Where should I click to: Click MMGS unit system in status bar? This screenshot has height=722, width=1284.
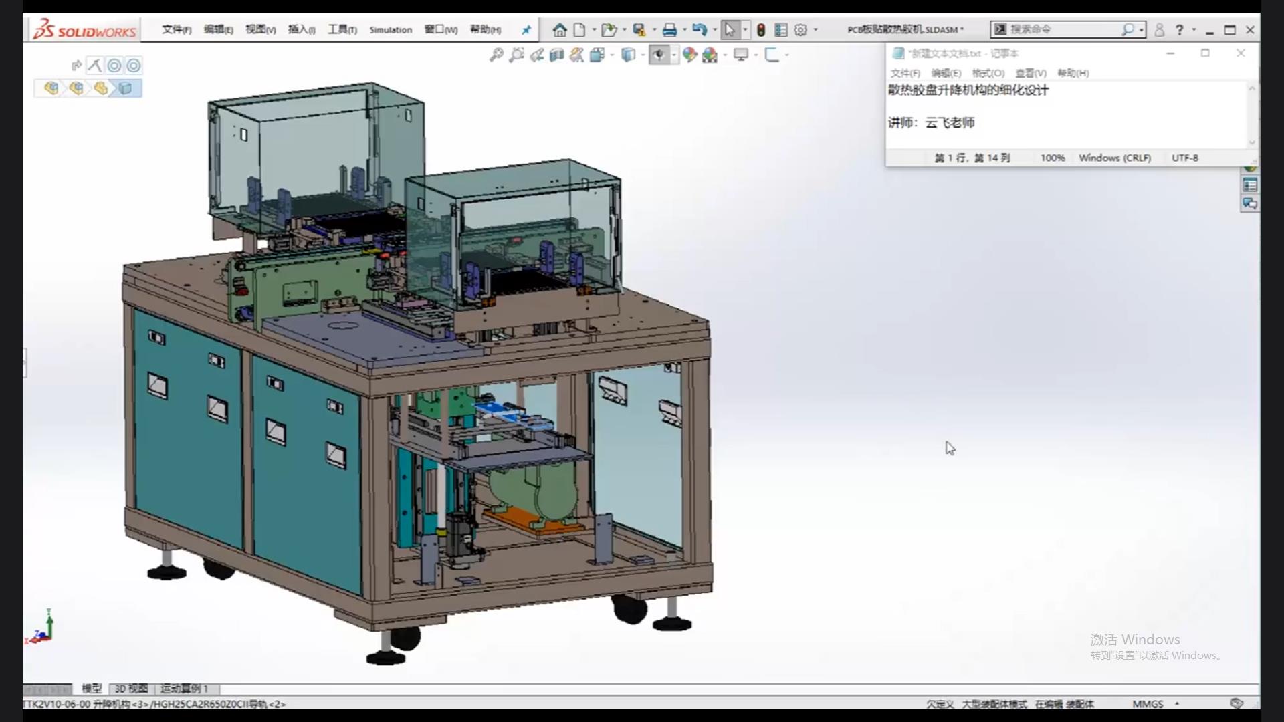pyautogui.click(x=1148, y=704)
